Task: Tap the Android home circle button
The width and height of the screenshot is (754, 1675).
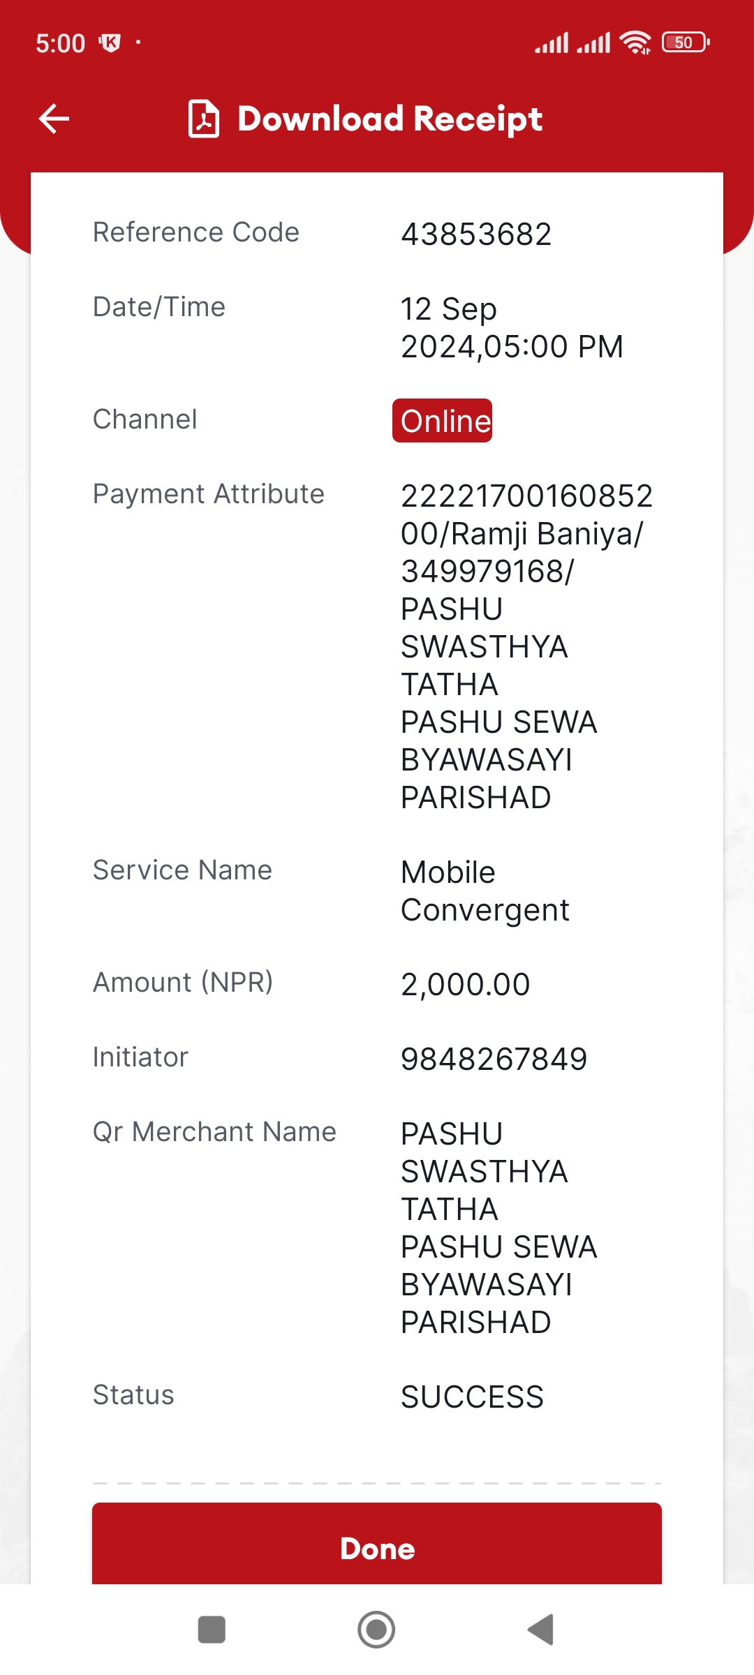Action: pos(376,1630)
